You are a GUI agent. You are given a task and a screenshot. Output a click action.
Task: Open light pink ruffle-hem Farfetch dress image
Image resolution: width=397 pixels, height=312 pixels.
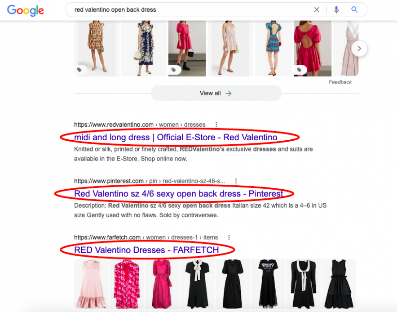click(x=91, y=284)
